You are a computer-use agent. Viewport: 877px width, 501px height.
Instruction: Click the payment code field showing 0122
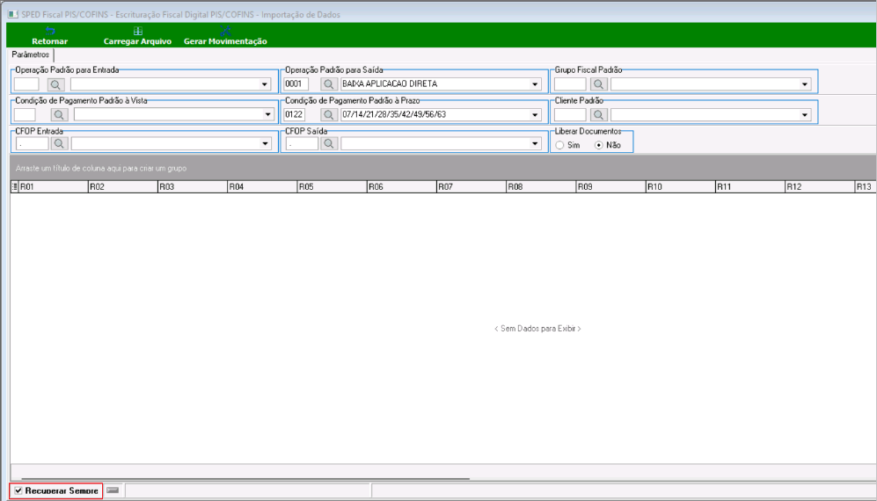(294, 114)
